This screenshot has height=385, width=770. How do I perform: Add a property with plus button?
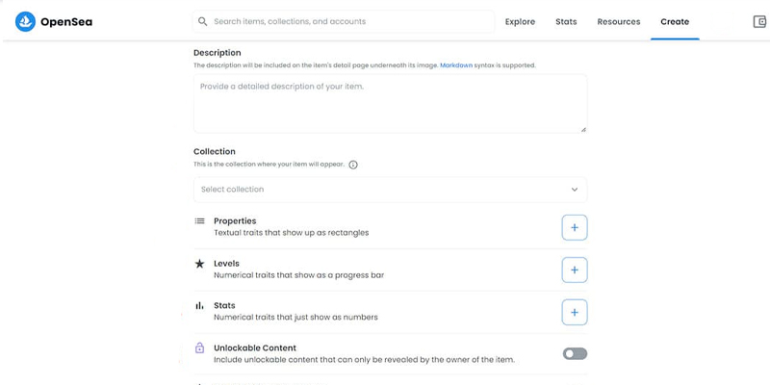pos(575,227)
